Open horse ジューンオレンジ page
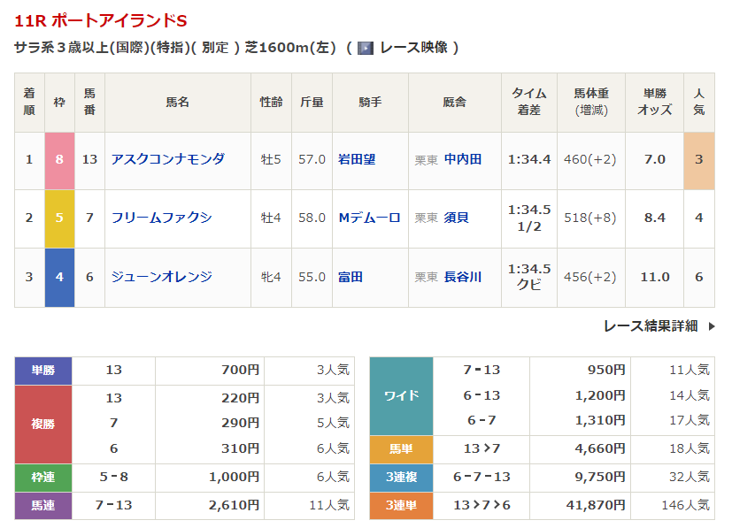732x528 pixels. point(161,277)
